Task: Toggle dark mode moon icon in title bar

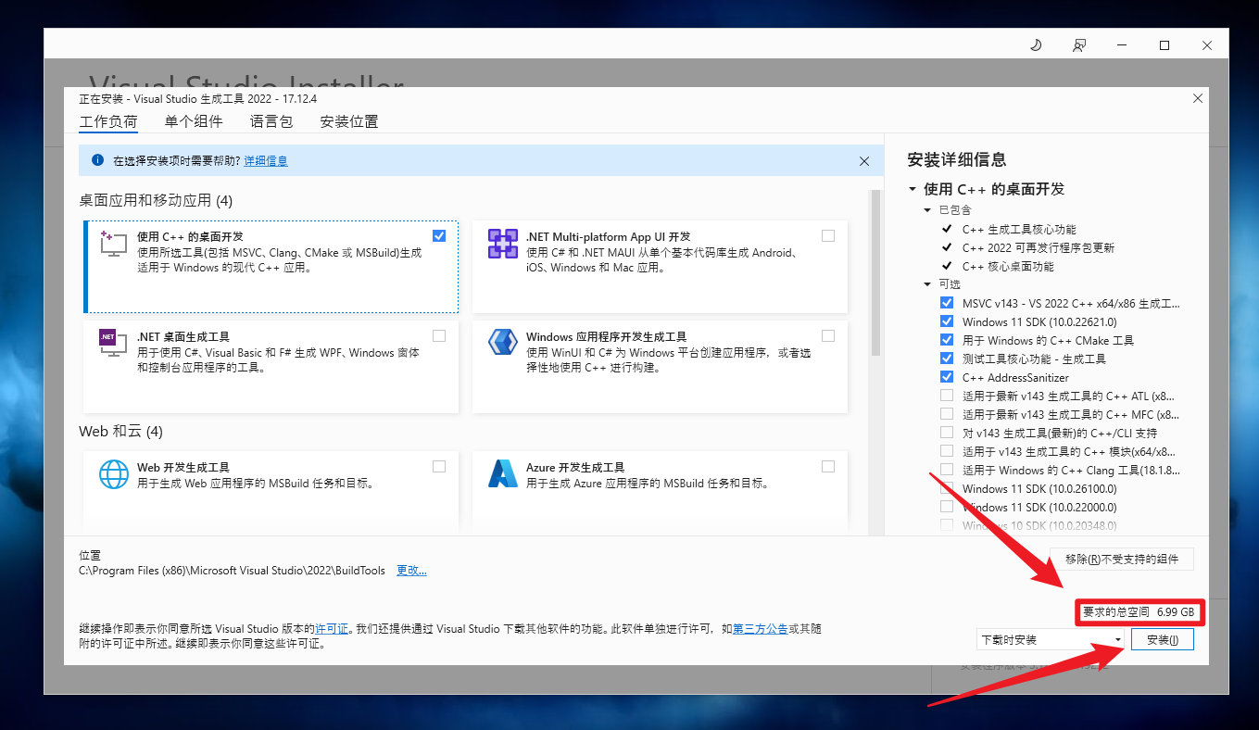Action: [x=1036, y=45]
